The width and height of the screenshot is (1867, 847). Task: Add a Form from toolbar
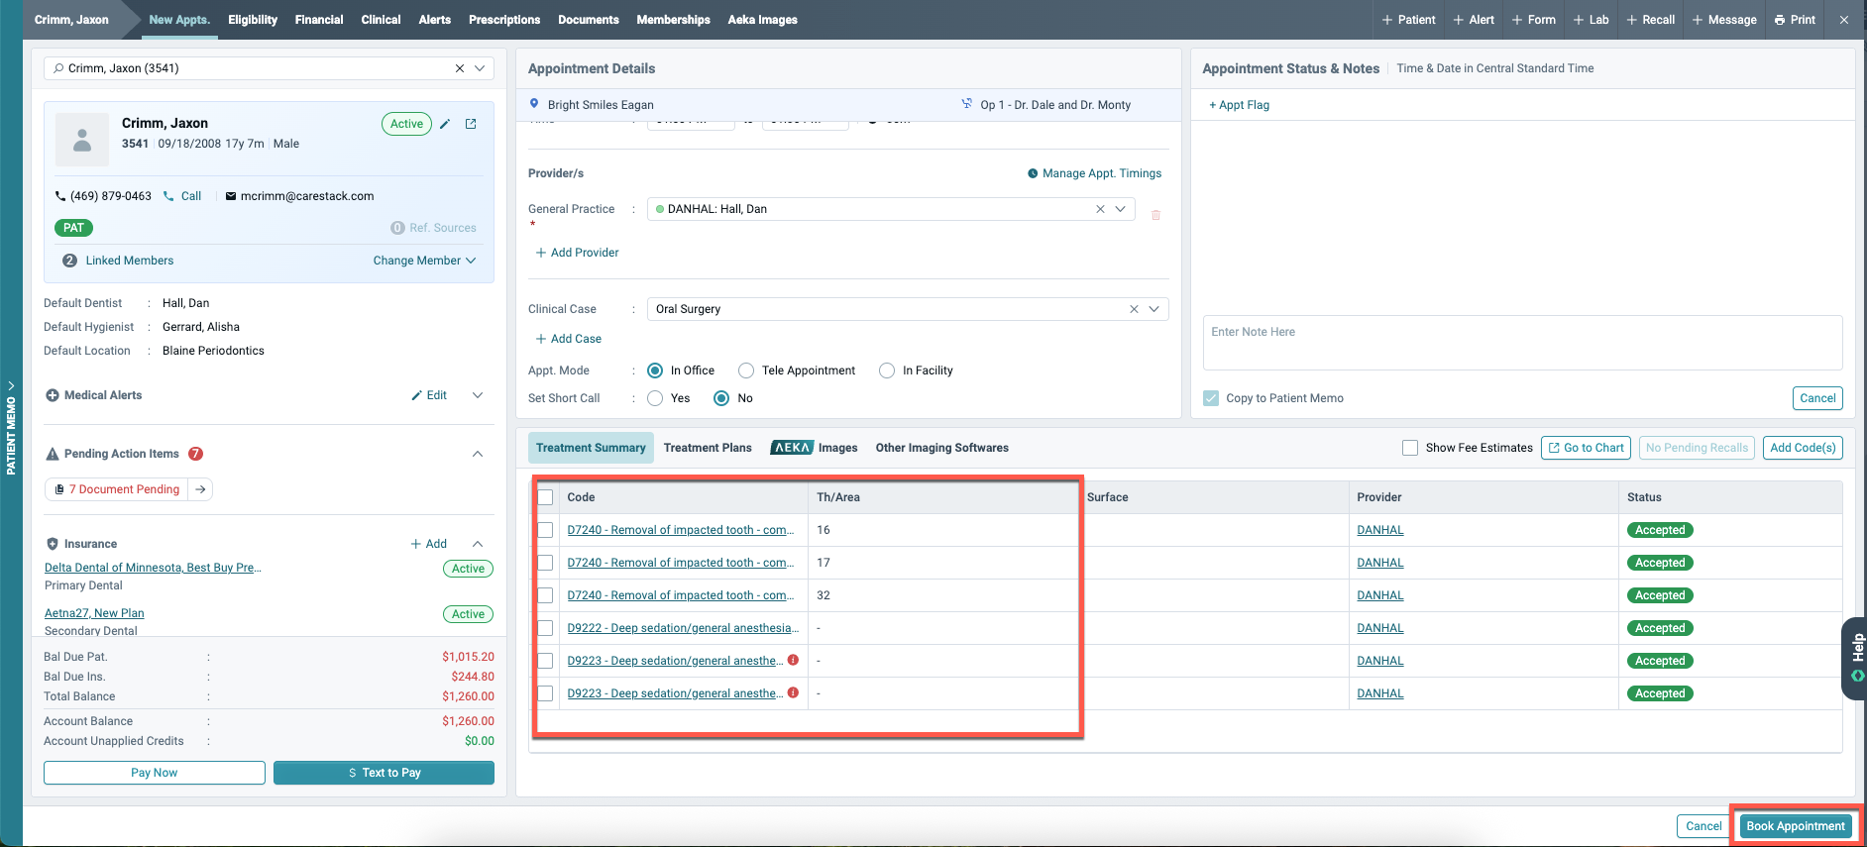pos(1533,20)
